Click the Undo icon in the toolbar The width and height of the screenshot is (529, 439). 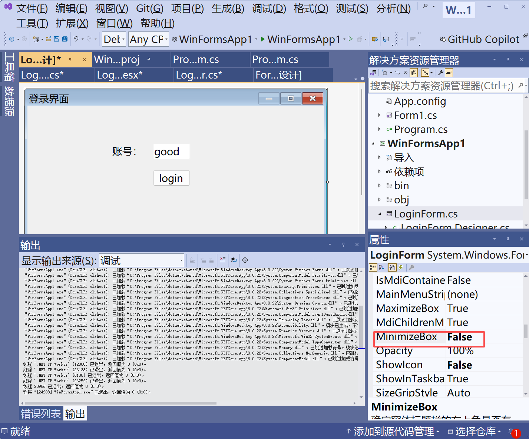76,39
